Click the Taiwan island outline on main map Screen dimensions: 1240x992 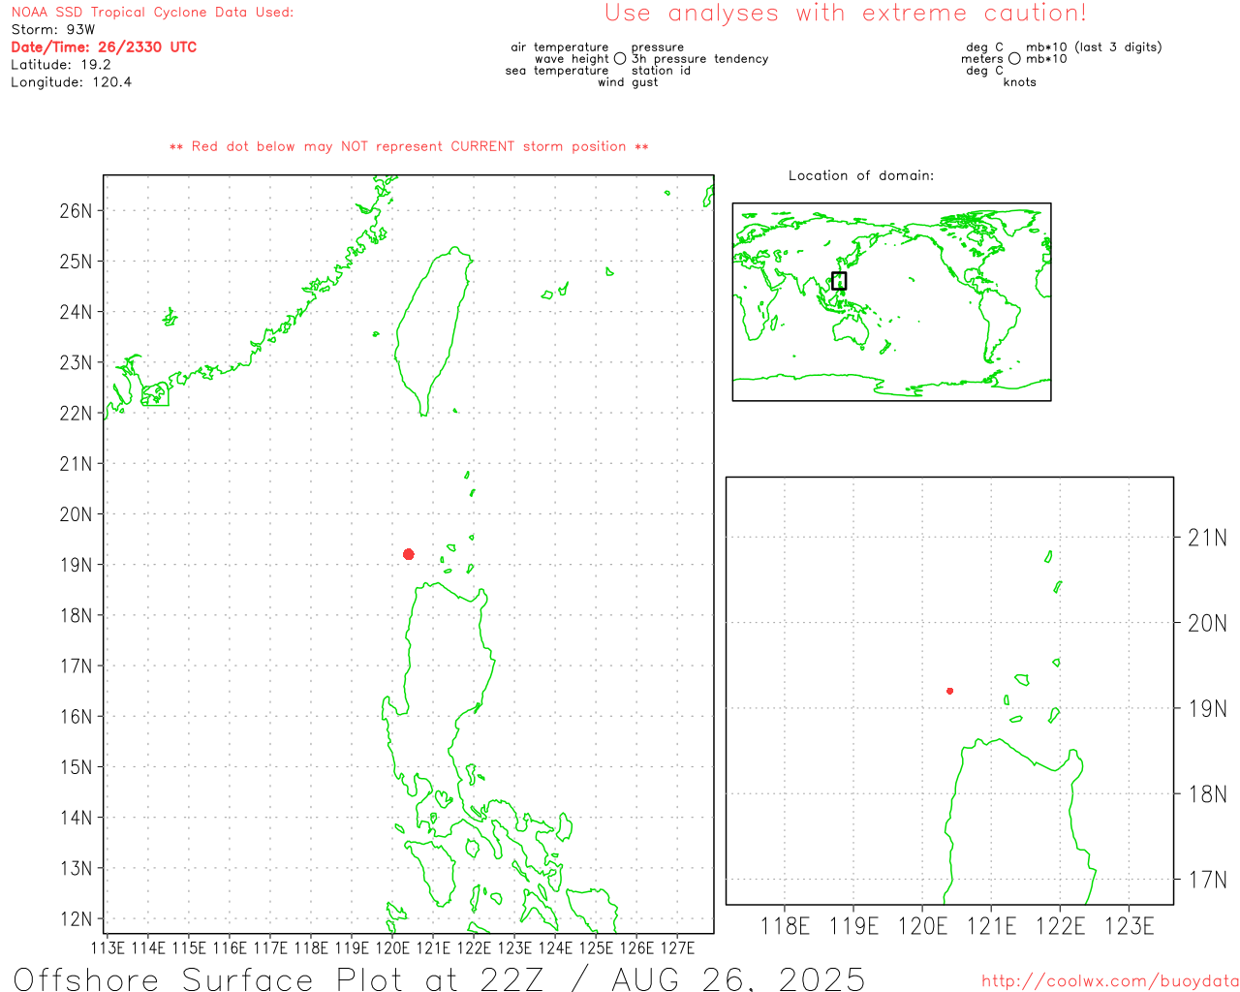[x=433, y=329]
